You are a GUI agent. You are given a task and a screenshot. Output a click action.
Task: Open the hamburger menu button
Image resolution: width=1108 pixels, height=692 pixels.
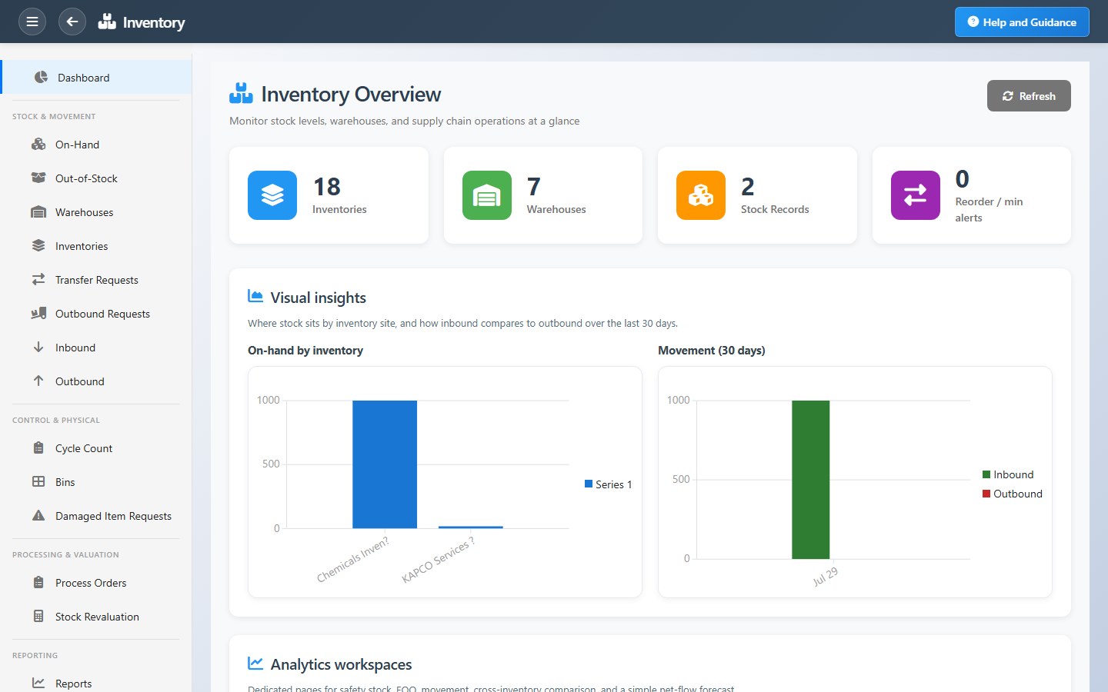click(x=32, y=22)
